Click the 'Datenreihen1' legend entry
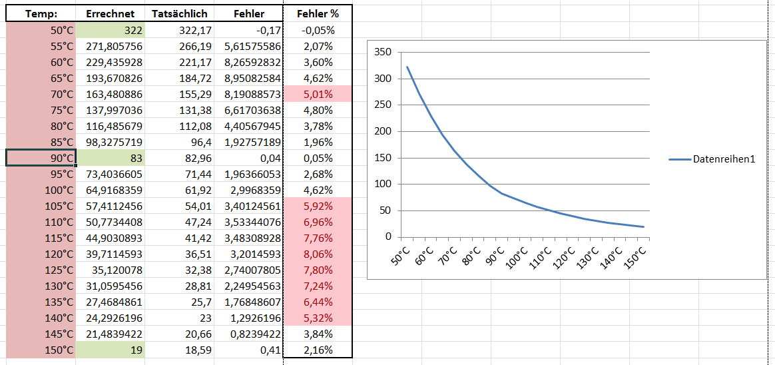 point(724,159)
